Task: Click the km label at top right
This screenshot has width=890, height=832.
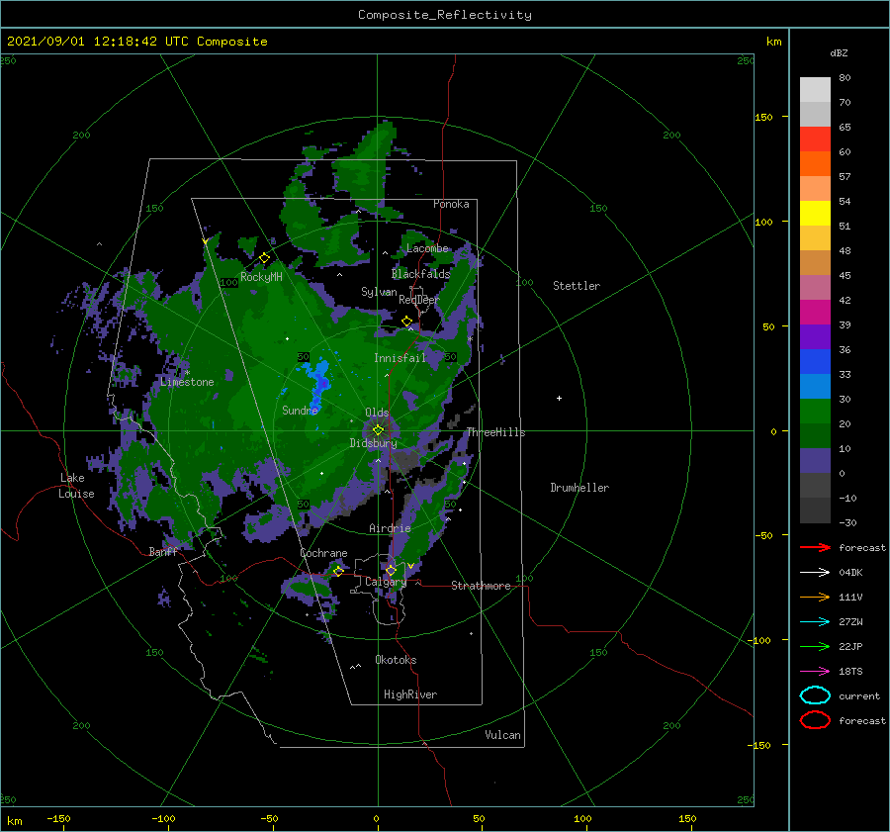Action: tap(773, 42)
